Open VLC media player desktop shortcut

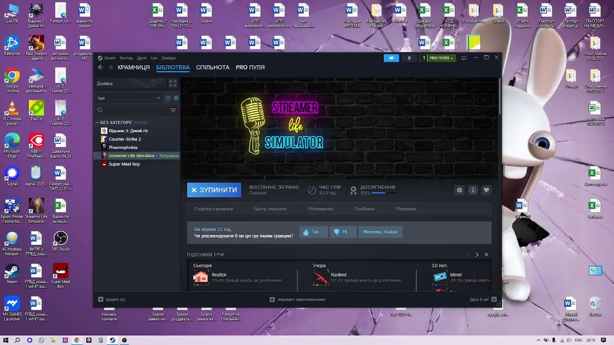(12, 114)
